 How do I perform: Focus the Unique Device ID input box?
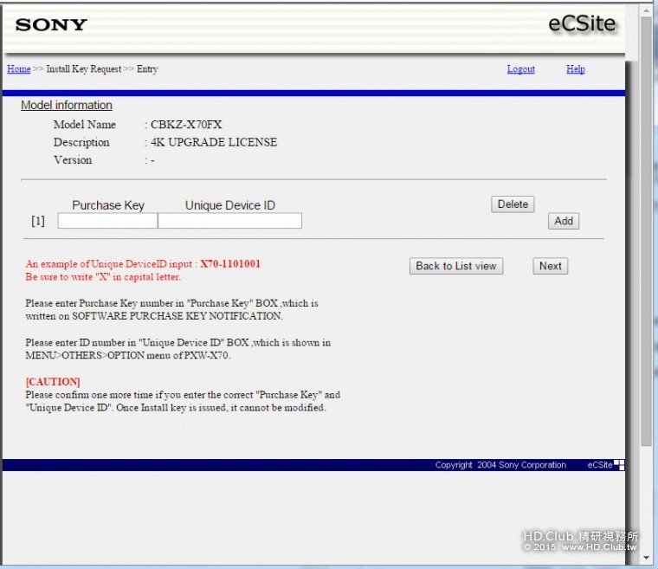click(229, 221)
